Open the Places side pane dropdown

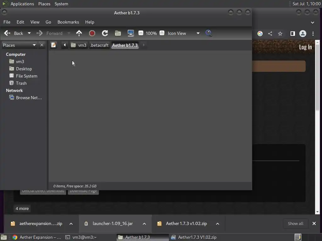(19, 45)
